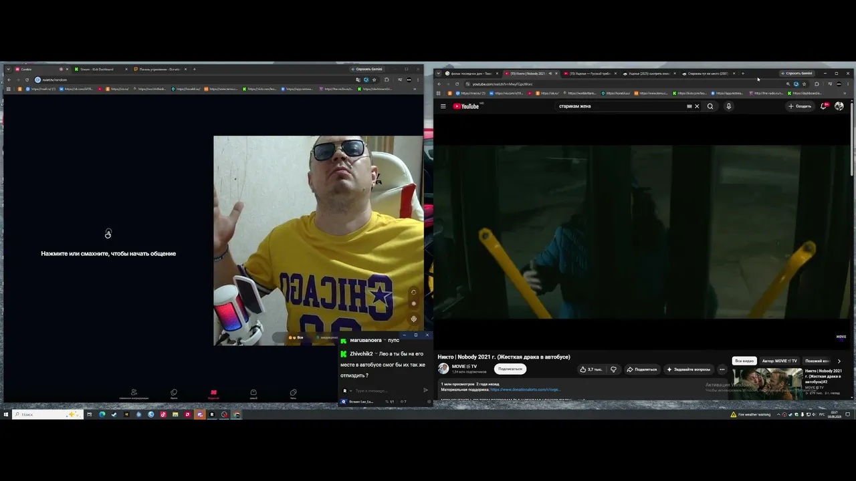The width and height of the screenshot is (856, 481).
Task: Open Task View on the taskbar
Action: [90, 415]
